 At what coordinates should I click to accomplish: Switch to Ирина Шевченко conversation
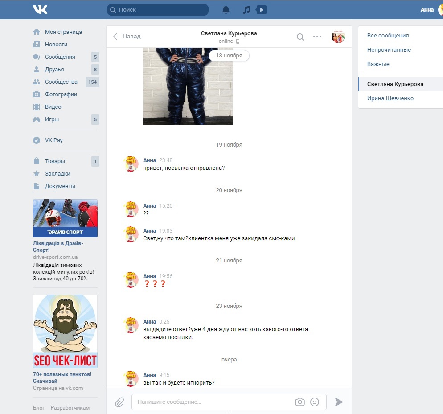390,98
